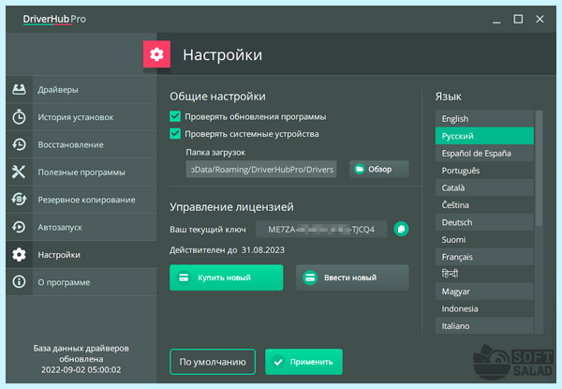Screen dimensions: 562x389
Task: Click the Купить новый button
Action: coord(226,277)
